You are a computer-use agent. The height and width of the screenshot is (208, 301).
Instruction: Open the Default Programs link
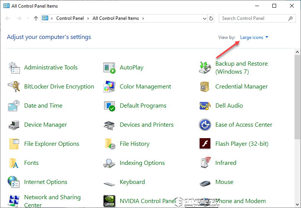point(143,106)
